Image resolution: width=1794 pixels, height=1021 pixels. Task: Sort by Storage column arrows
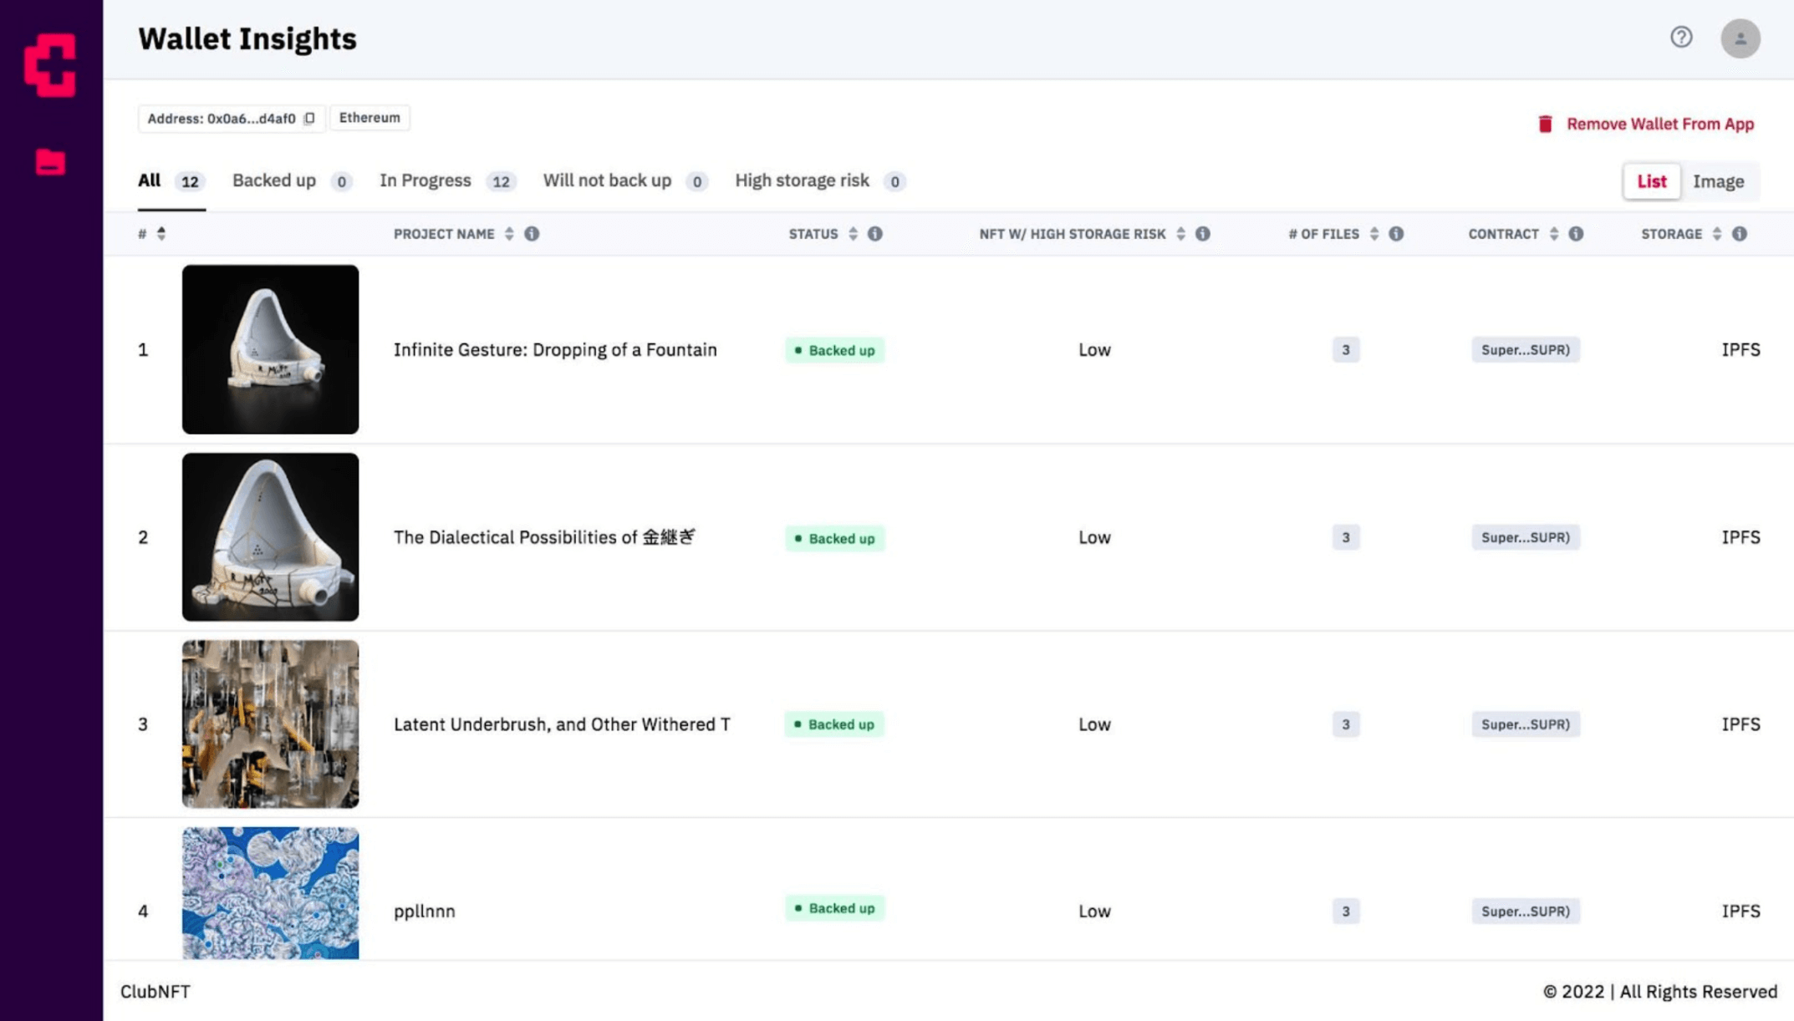1717,234
